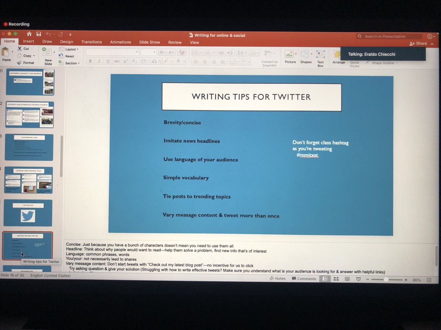Switch to the Design tab
This screenshot has height=330, width=441.
pyautogui.click(x=67, y=42)
